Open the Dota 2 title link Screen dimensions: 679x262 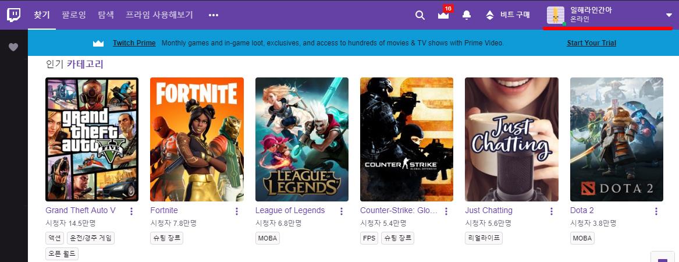coord(582,210)
